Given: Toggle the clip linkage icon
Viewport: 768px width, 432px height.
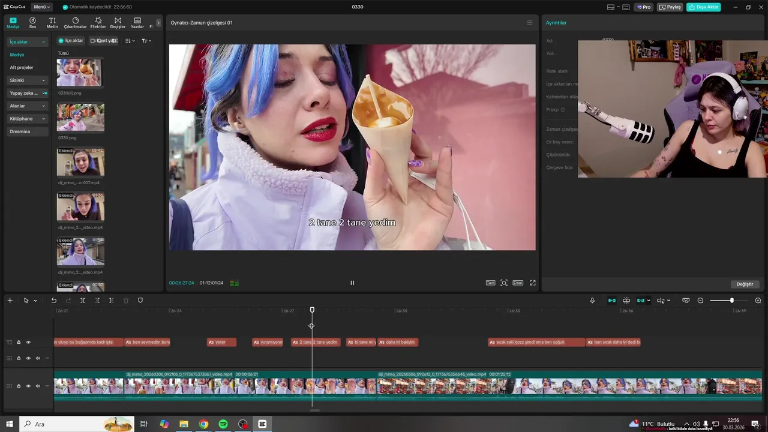Looking at the screenshot, I should pyautogui.click(x=641, y=301).
